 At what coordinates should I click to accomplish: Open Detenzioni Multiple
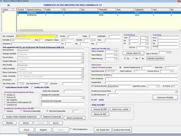tap(165, 98)
